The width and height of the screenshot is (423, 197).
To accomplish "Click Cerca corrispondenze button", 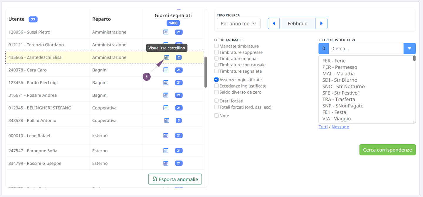I will point(387,150).
